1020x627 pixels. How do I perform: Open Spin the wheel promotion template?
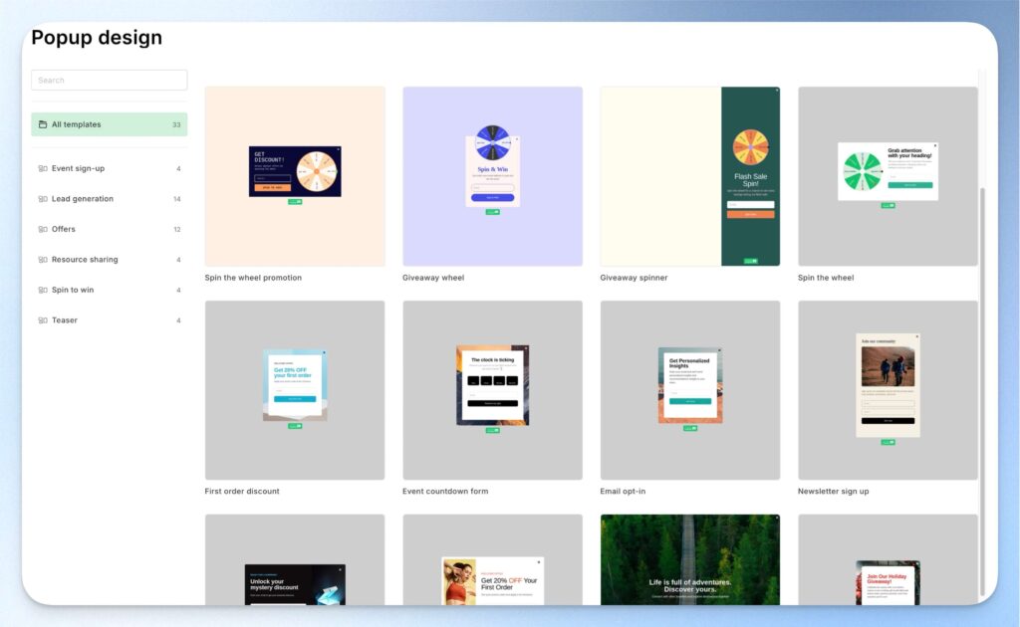coord(295,176)
